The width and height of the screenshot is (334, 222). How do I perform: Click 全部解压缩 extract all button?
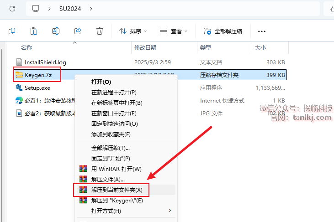223,31
